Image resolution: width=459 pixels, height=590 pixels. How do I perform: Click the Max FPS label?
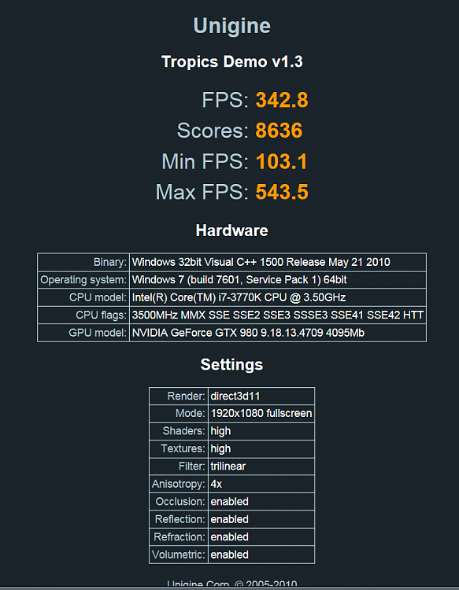202,192
